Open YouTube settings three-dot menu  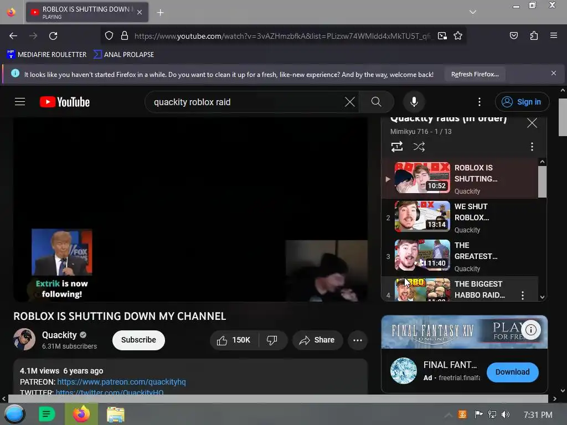[x=480, y=102]
